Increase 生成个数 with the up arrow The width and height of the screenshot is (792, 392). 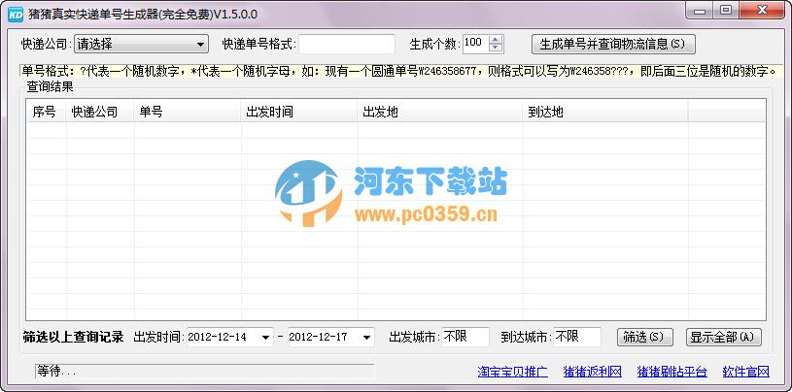[x=496, y=40]
